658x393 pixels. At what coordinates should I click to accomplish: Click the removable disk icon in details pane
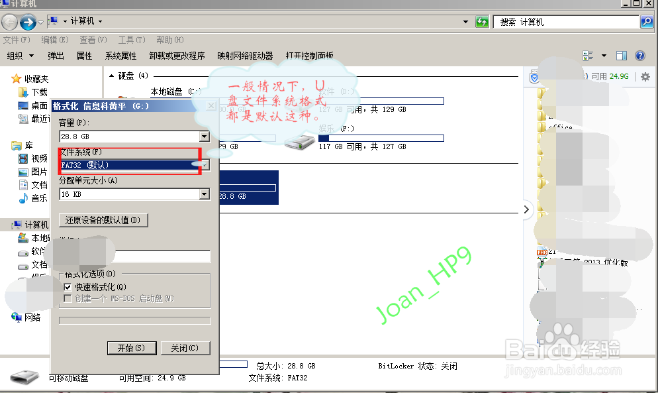tap(24, 376)
